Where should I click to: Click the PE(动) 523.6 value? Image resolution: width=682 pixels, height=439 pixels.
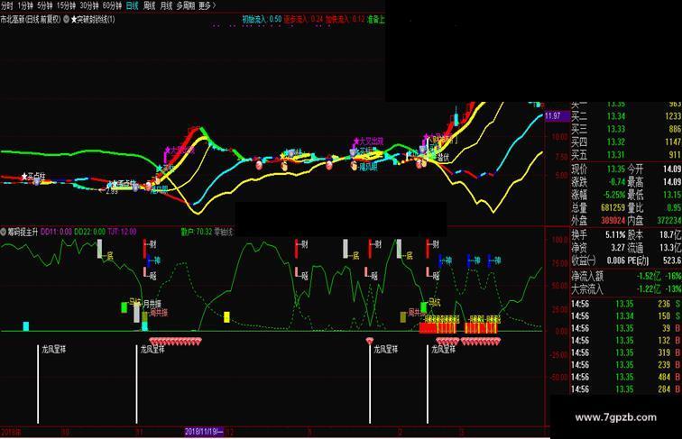point(672,261)
